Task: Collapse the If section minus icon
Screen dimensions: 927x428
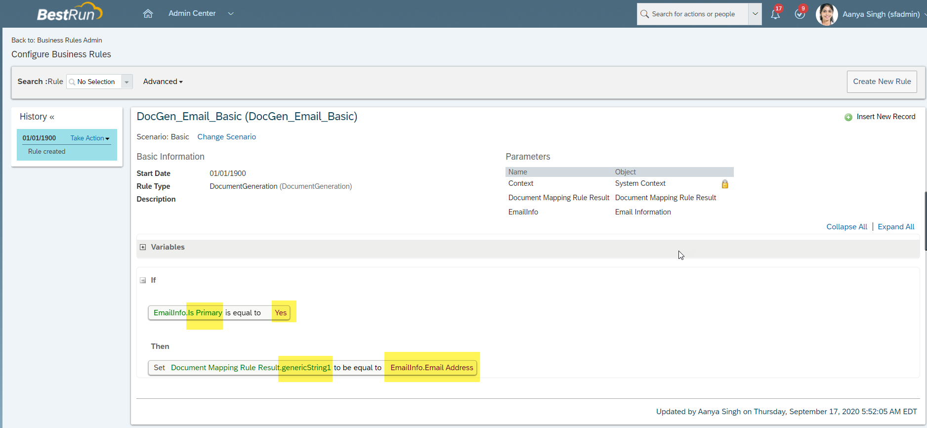Action: click(143, 280)
